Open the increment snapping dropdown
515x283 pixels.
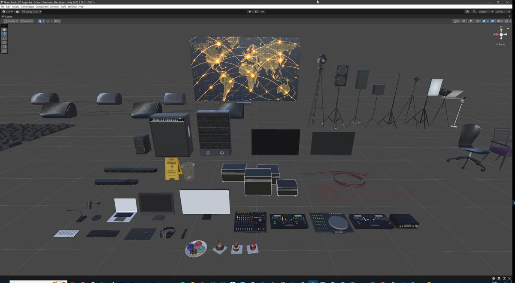(57, 21)
